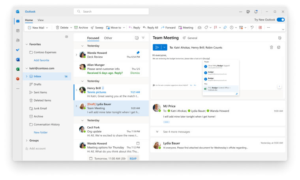Click the Undo arrow in toolbar
Viewport: 300px width, 180px height.
[x=252, y=28]
